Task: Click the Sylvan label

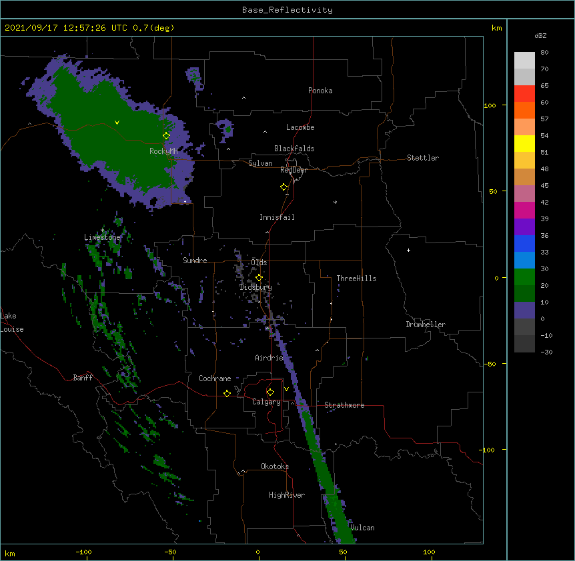Action: [260, 163]
